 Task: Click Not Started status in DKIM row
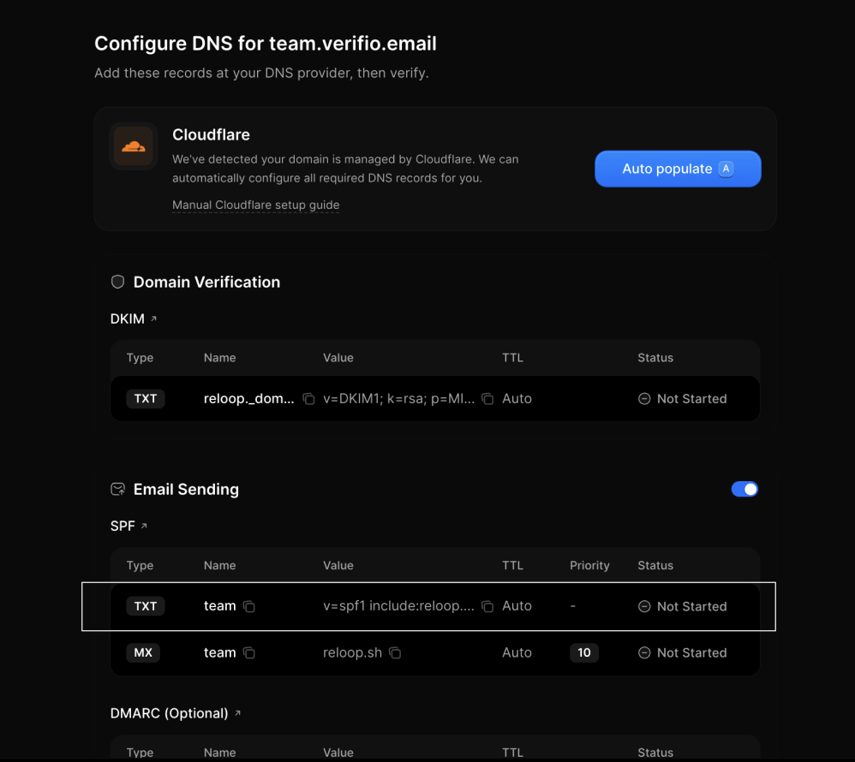pos(683,399)
